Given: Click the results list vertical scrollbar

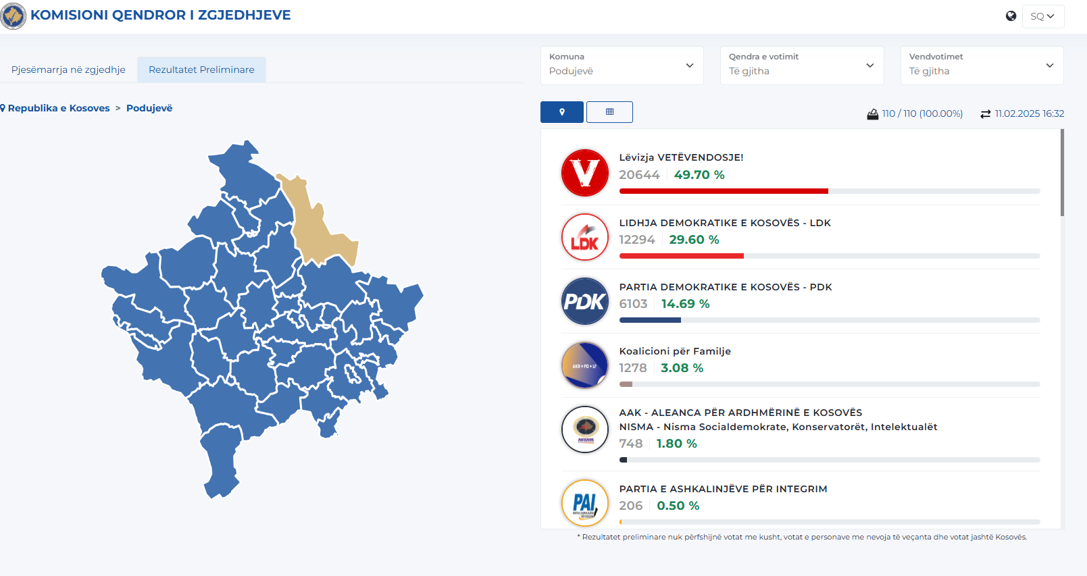Looking at the screenshot, I should [x=1062, y=173].
